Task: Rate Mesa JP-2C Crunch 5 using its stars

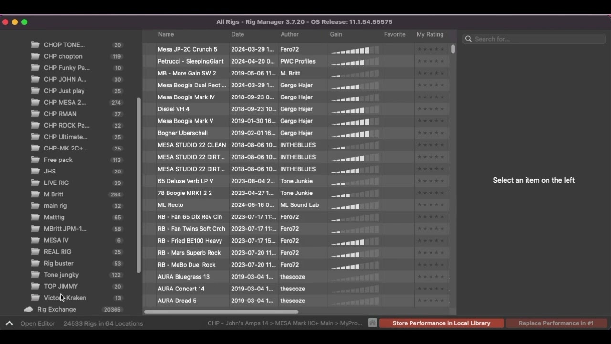Action: pyautogui.click(x=431, y=49)
